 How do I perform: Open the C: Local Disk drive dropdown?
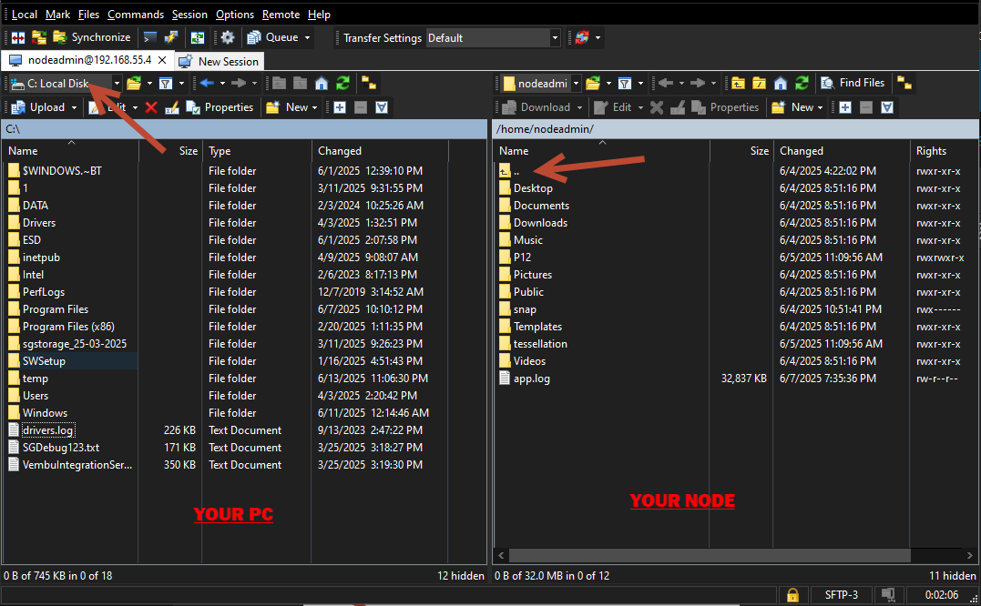click(65, 83)
